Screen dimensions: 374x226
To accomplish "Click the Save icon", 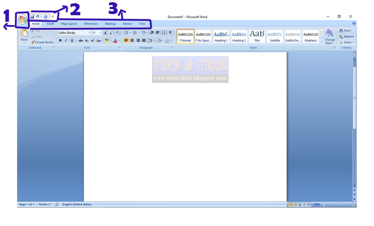I will 33,16.
